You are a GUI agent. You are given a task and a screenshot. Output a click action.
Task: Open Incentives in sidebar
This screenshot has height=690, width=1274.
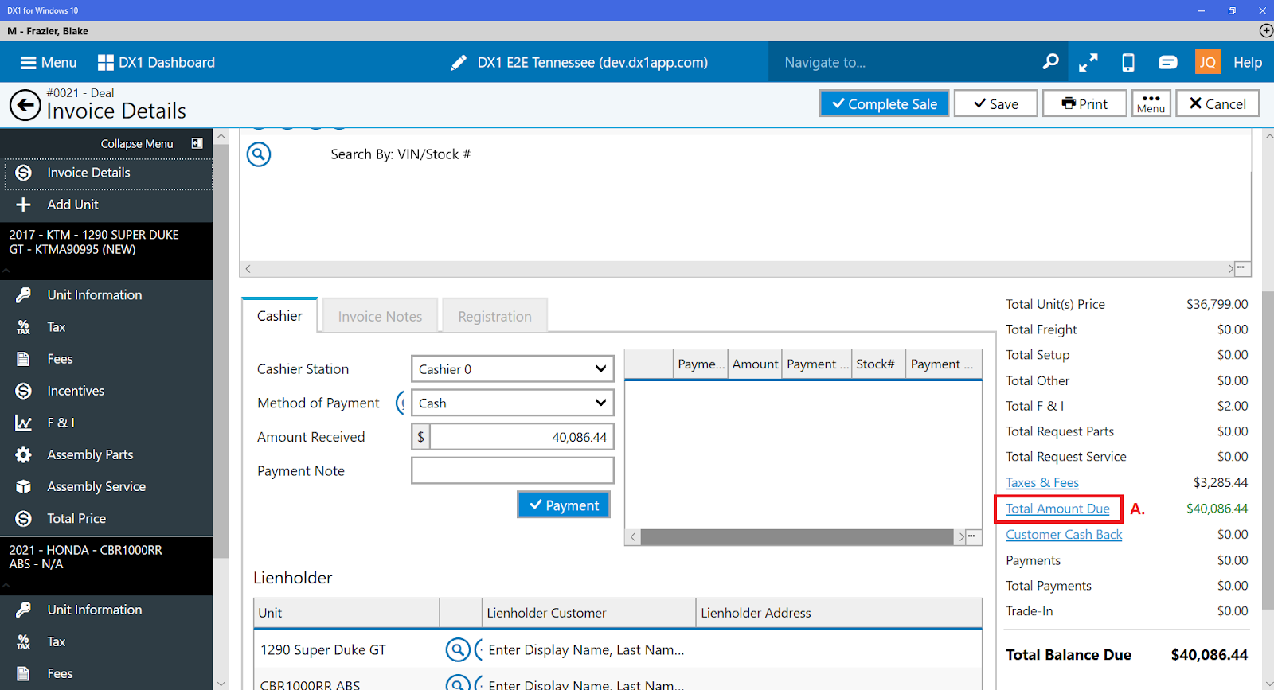click(107, 391)
